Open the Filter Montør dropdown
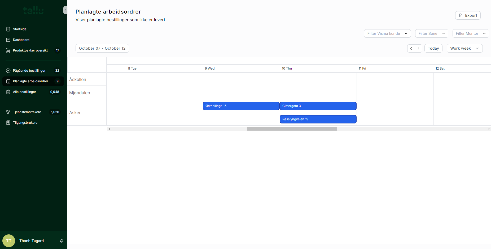The image size is (491, 249). click(470, 33)
